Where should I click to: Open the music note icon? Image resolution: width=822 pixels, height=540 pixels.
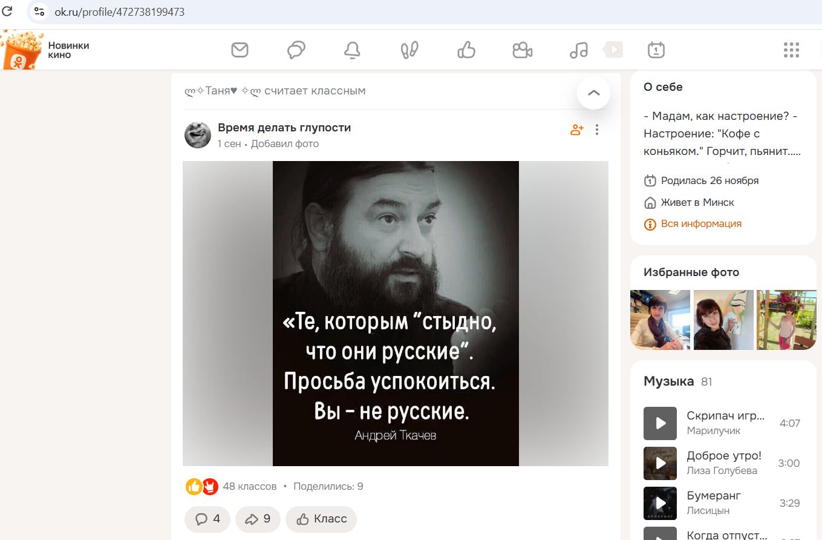(579, 50)
